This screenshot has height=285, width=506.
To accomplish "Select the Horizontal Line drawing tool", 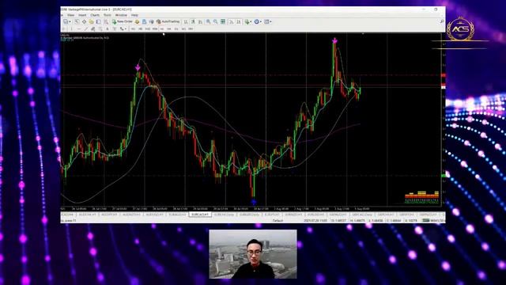I will 79,28.
